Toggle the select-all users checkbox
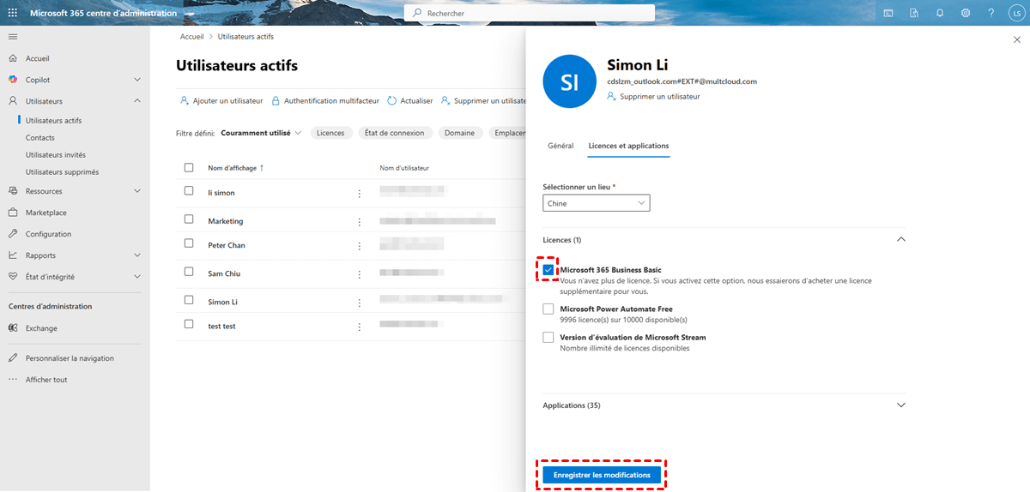This screenshot has height=492, width=1030. (189, 167)
